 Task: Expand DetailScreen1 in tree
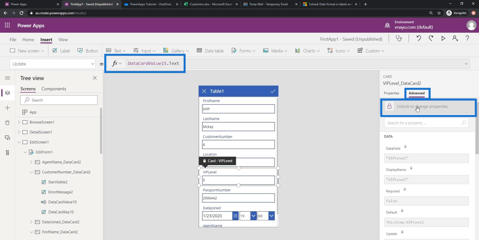click(x=19, y=132)
